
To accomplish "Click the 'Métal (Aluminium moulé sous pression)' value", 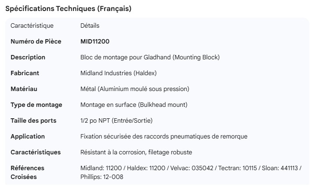I will pyautogui.click(x=135, y=89).
